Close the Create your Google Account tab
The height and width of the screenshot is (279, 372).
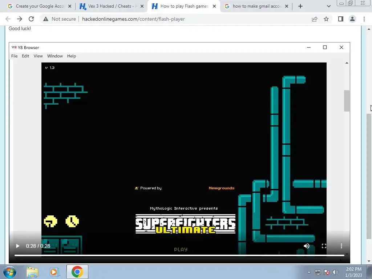point(70,6)
